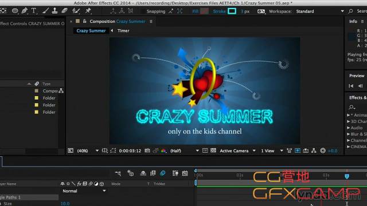Click the Stroke options link
The width and height of the screenshot is (367, 206).
pos(219,11)
